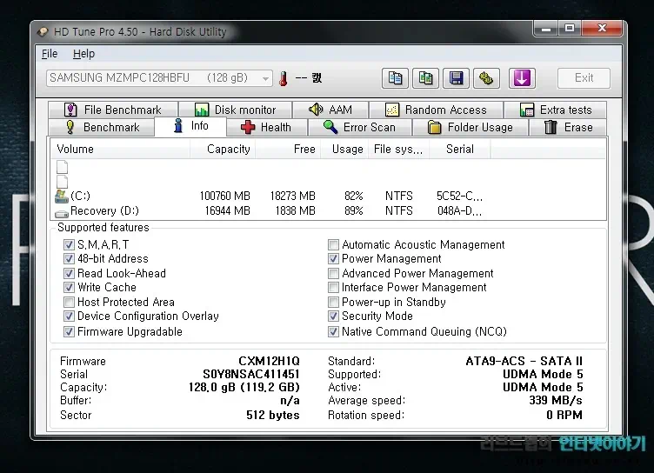Click the drive icon for Recovery D:
The image size is (654, 473).
(62, 214)
